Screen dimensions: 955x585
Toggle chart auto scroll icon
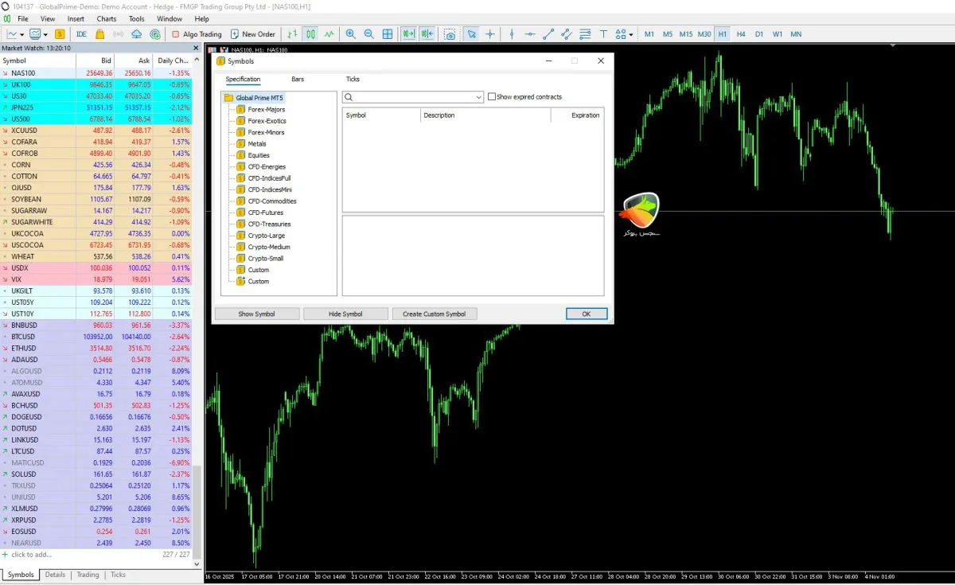pyautogui.click(x=409, y=34)
